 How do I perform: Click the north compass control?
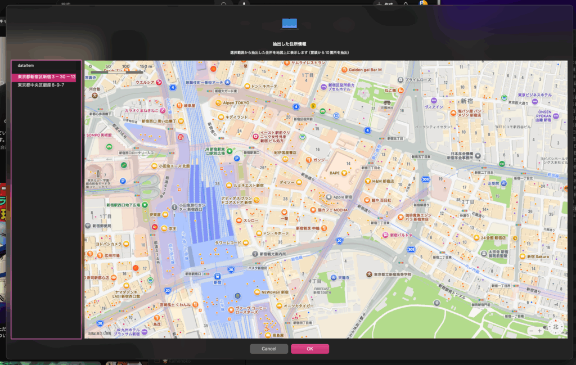555,327
